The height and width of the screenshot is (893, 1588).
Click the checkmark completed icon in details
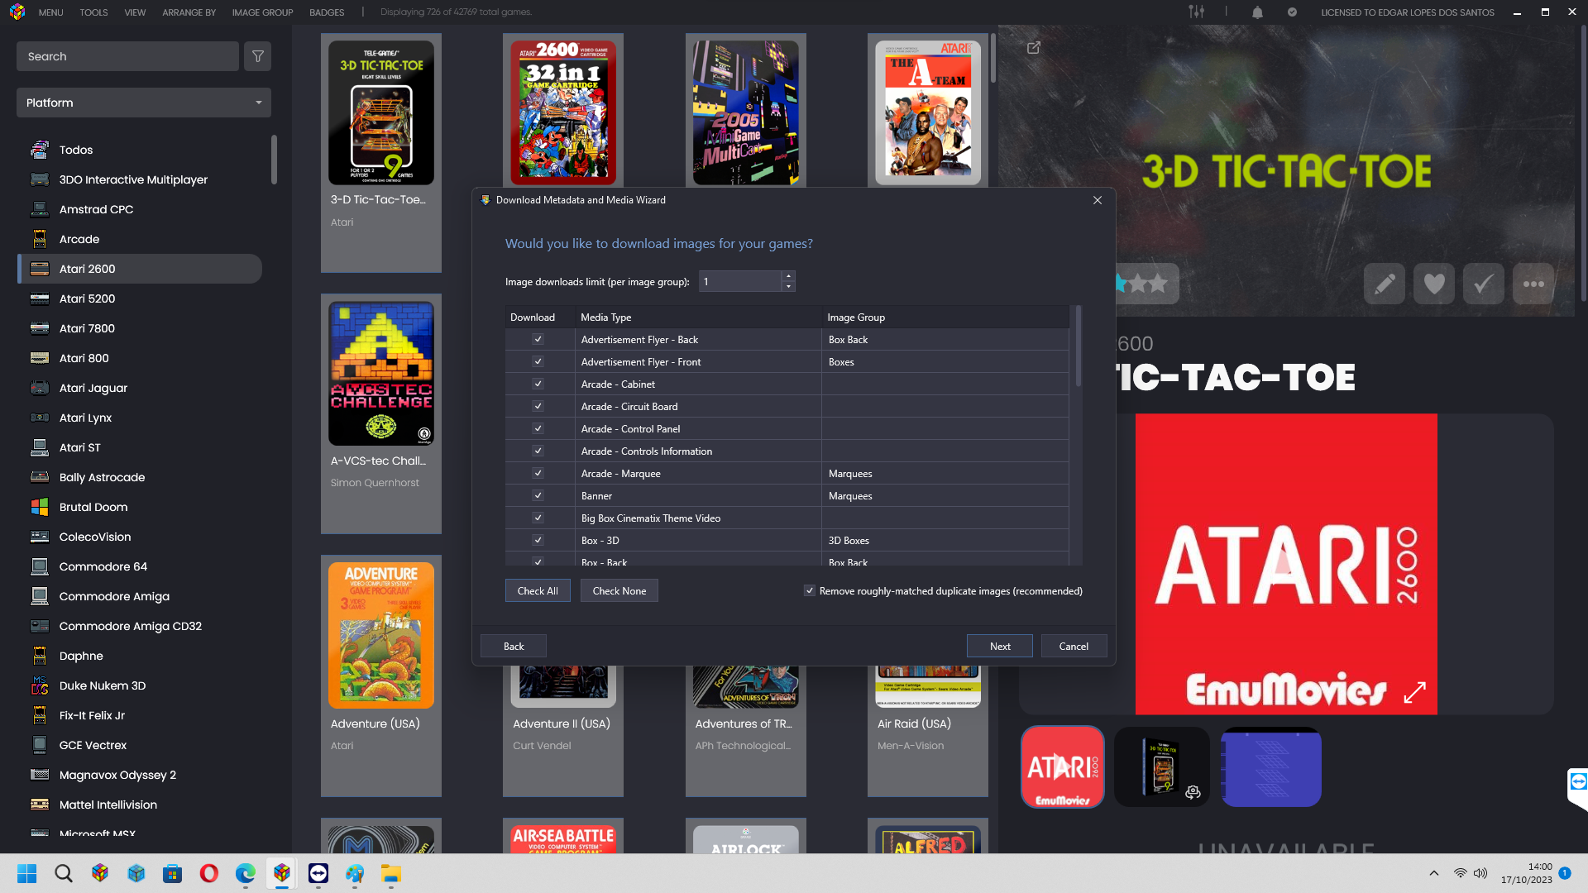1484,284
